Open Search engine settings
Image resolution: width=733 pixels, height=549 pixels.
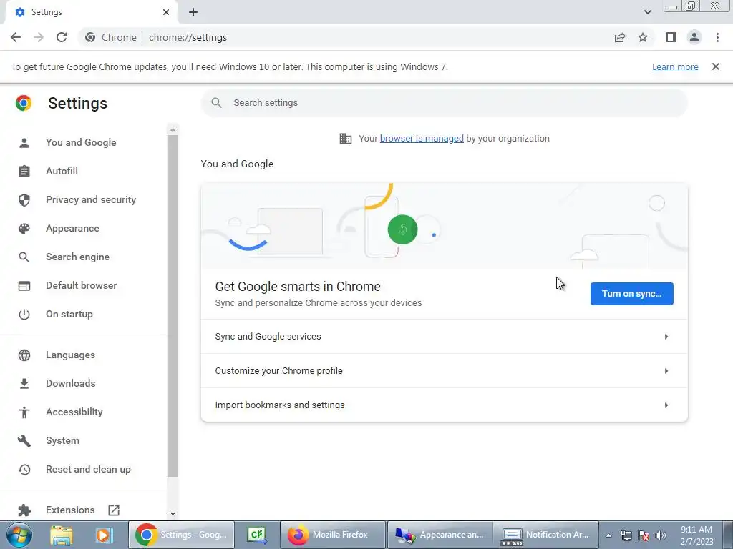[x=77, y=257]
